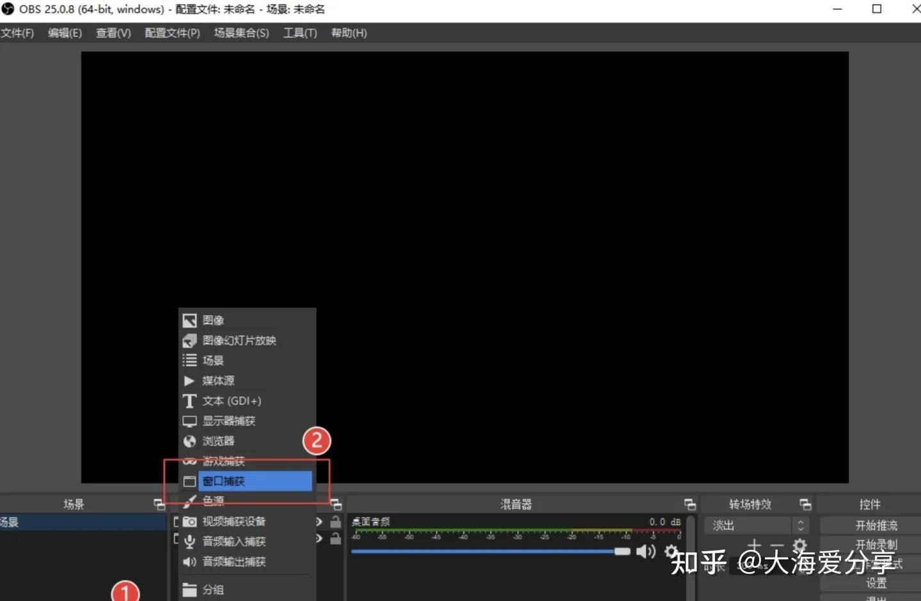Pop out the 混音器 panel via its header icon

pos(690,504)
